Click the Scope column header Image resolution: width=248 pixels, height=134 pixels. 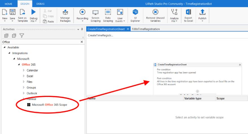231,99
